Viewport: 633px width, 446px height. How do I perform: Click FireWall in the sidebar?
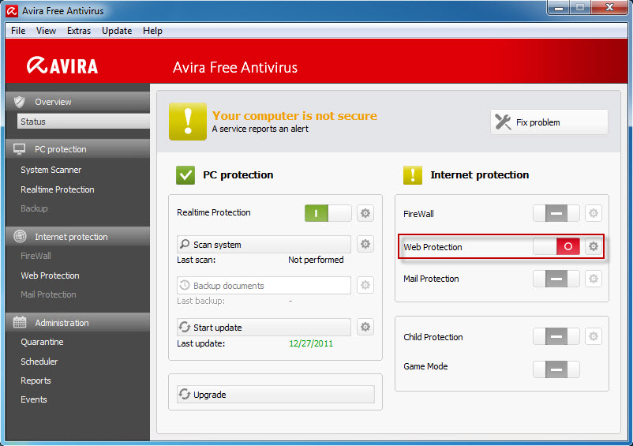[36, 256]
